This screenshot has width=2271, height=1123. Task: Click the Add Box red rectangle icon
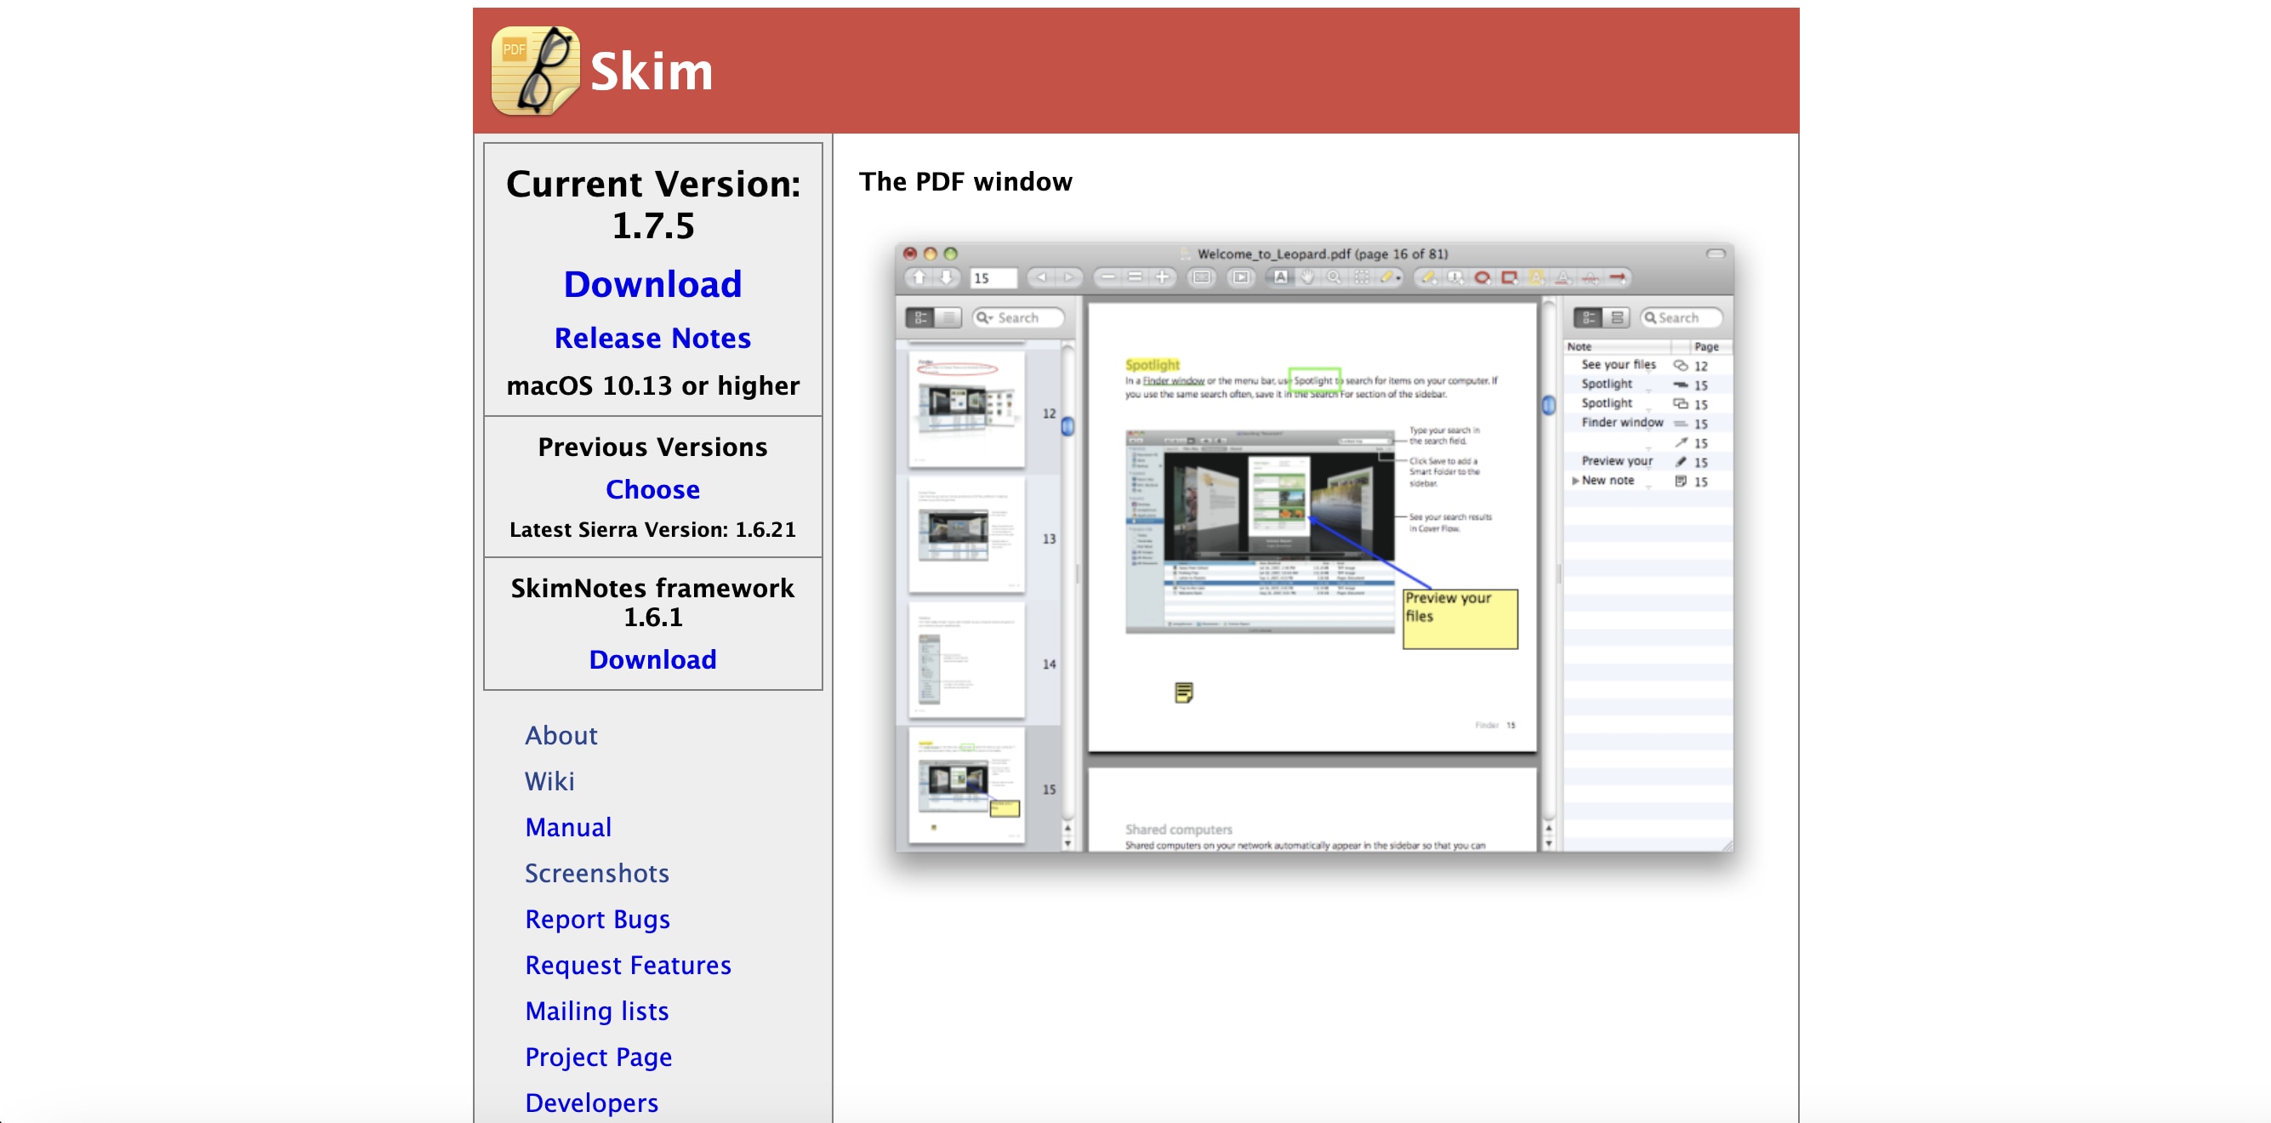click(x=1509, y=277)
